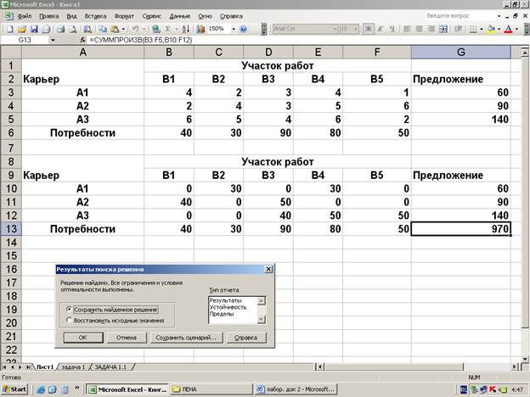Open the Сервис menu
Screen dimensions: 530x397
coord(151,16)
